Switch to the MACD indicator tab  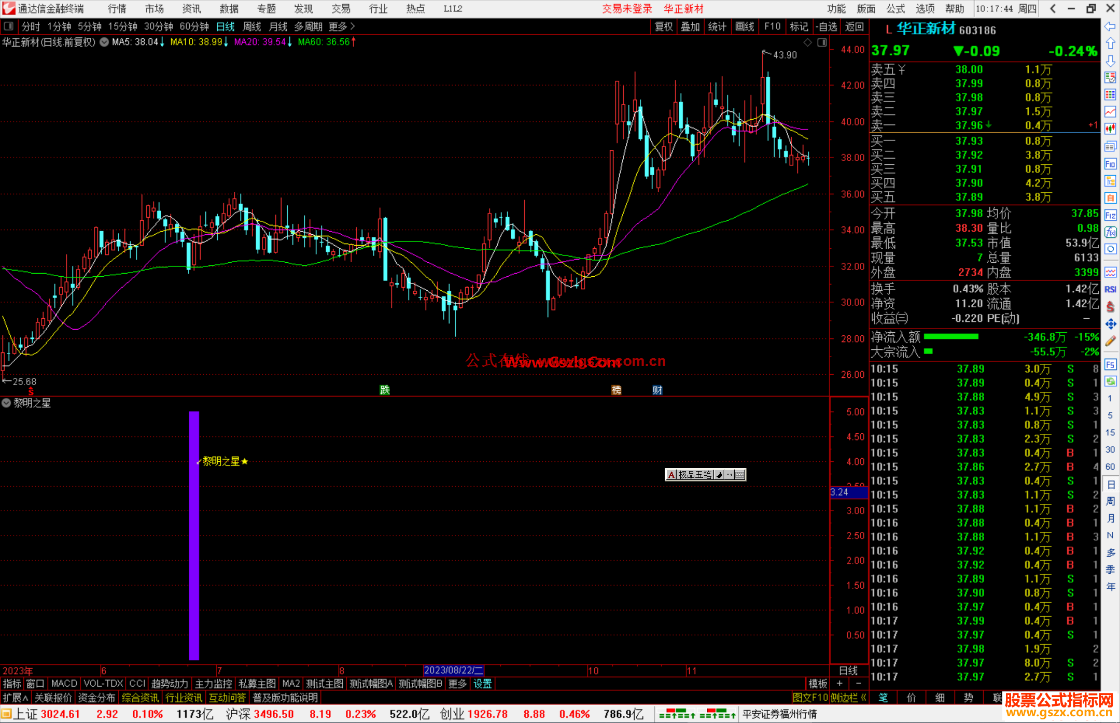click(64, 684)
